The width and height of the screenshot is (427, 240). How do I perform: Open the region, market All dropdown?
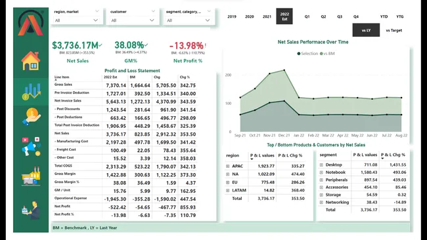tap(76, 20)
